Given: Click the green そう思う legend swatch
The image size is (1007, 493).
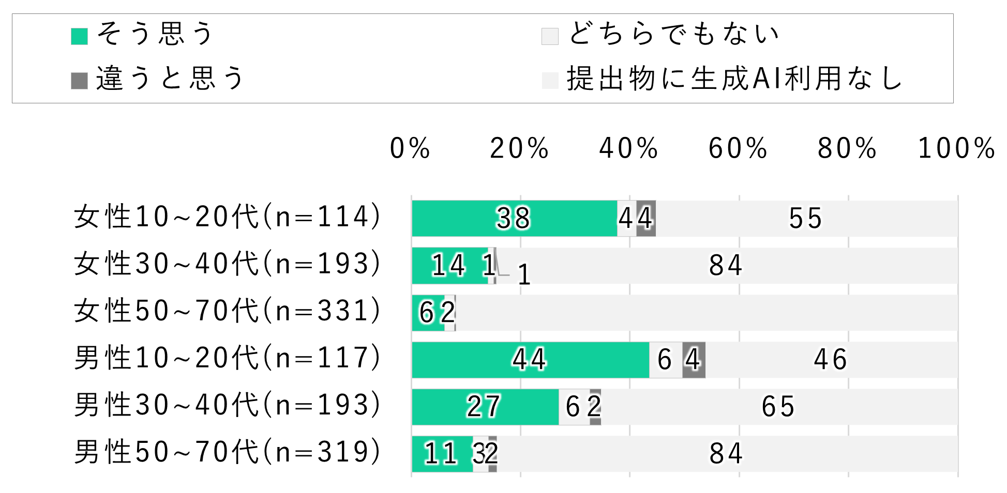Looking at the screenshot, I should tap(79, 36).
